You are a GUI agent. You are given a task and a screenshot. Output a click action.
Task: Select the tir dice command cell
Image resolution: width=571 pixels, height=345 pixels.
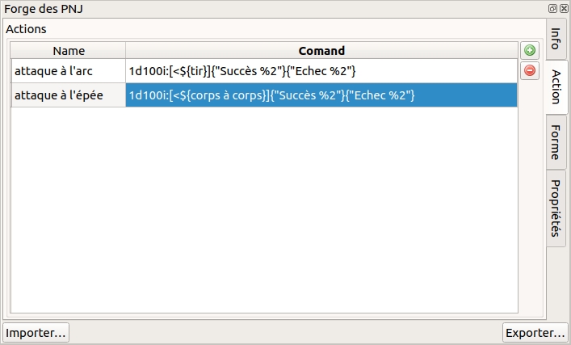tap(321, 71)
